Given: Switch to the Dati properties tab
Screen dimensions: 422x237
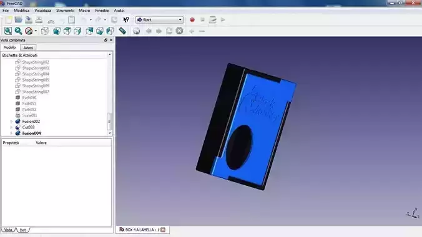Looking at the screenshot, I should (23, 230).
